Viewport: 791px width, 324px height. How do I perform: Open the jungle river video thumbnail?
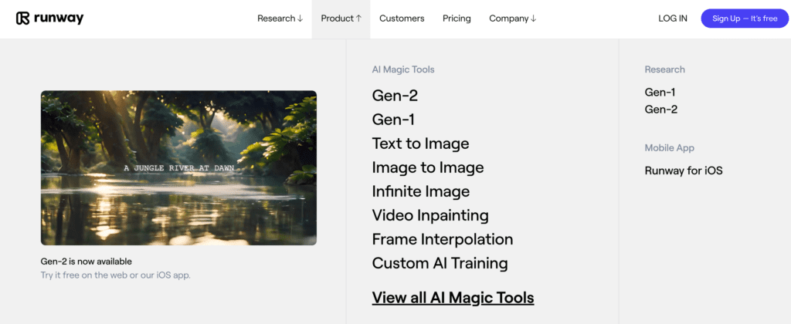coord(178,168)
